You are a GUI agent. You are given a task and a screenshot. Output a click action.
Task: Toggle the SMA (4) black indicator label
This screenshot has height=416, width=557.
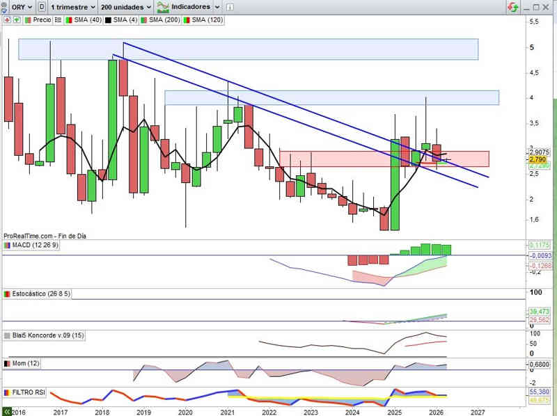click(x=124, y=20)
